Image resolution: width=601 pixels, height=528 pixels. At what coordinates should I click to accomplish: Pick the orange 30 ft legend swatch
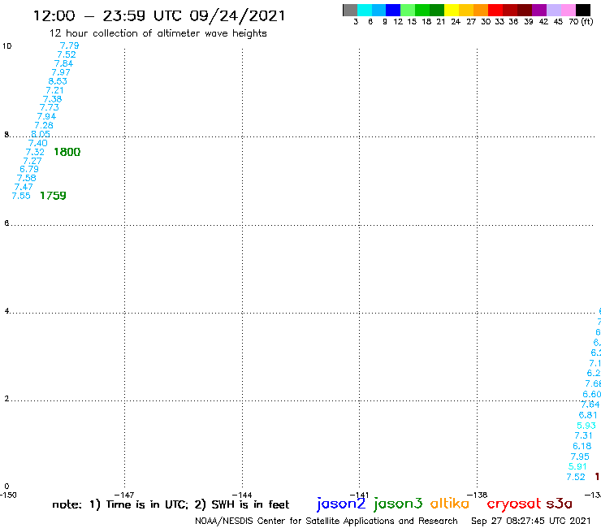coord(481,10)
